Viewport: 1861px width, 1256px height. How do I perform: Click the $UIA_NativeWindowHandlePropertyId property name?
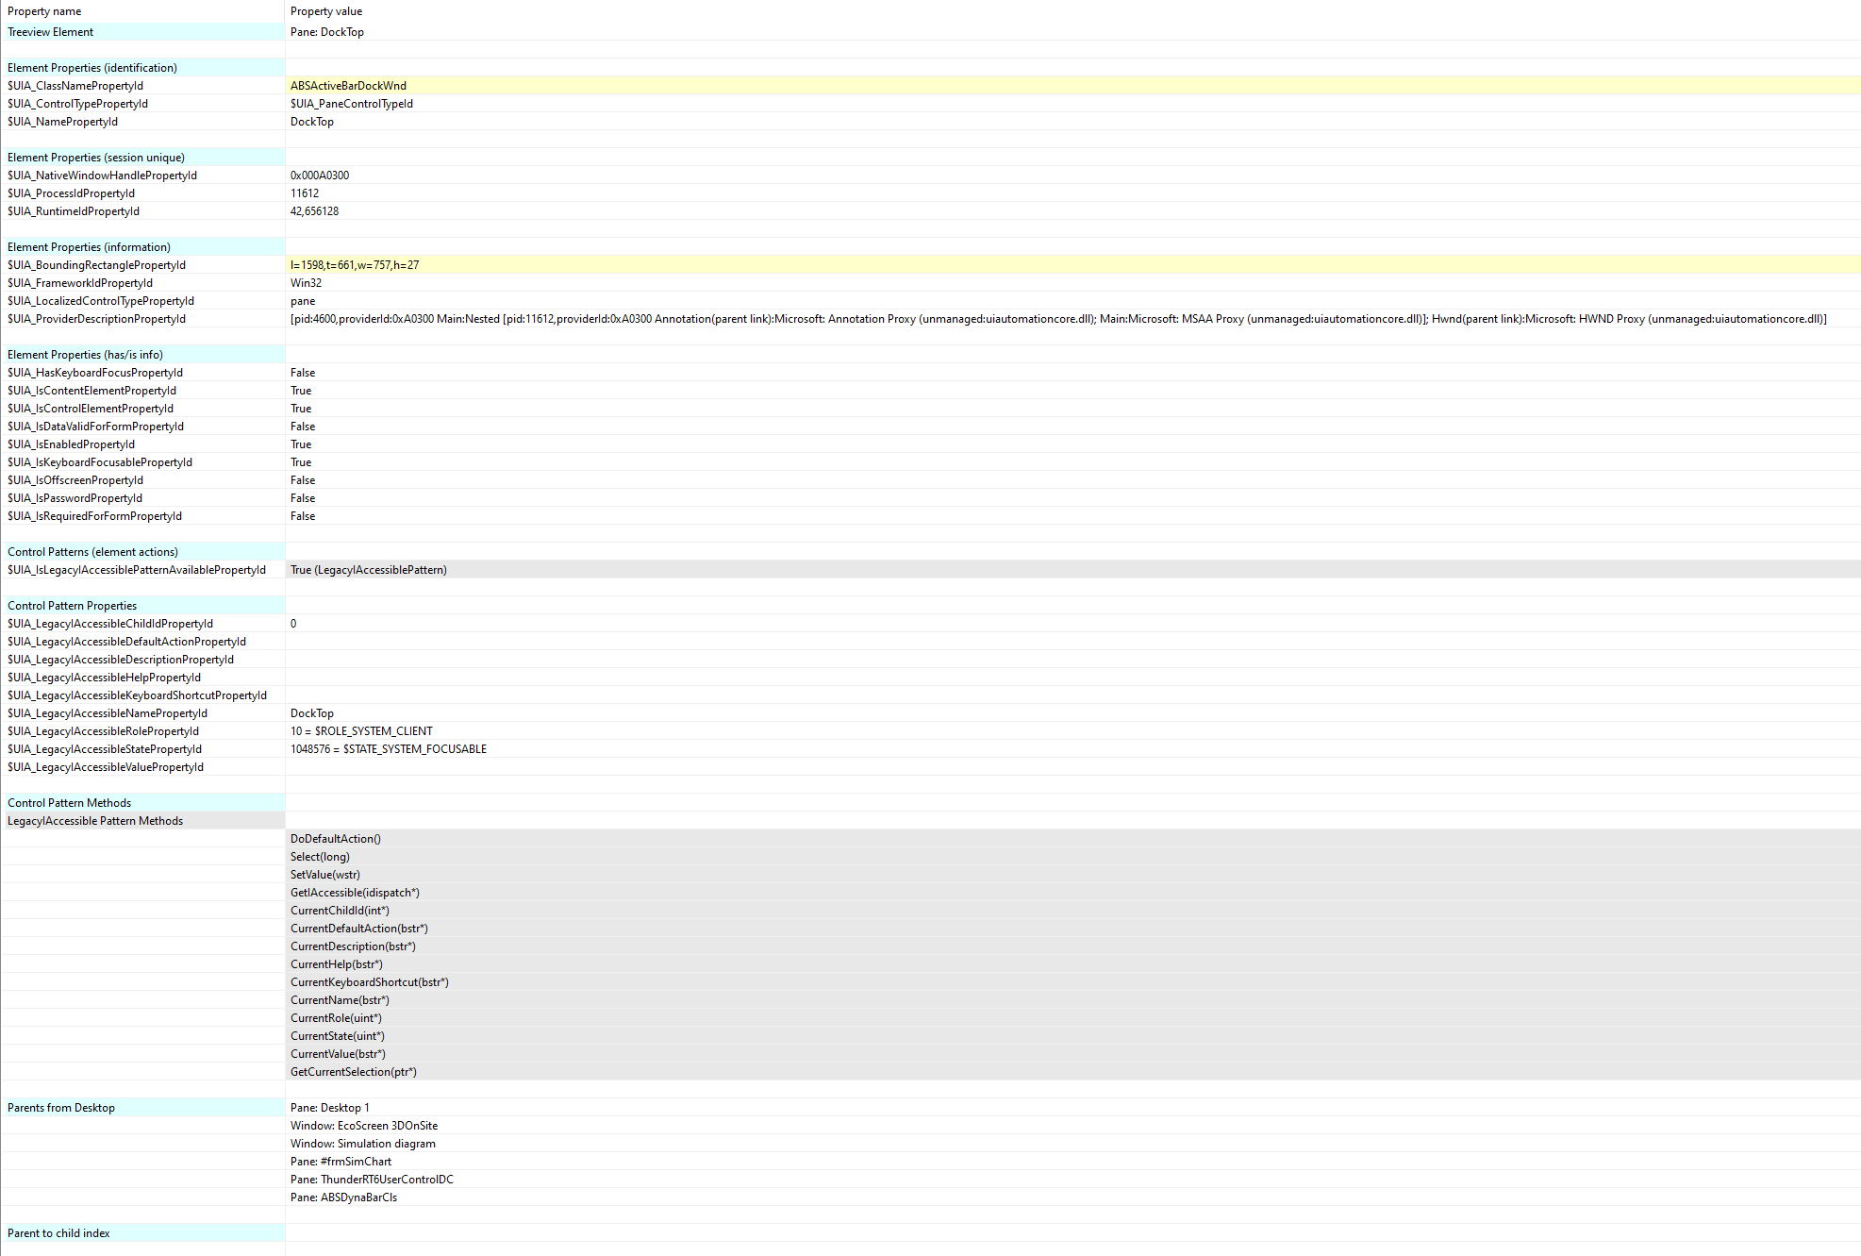(102, 176)
